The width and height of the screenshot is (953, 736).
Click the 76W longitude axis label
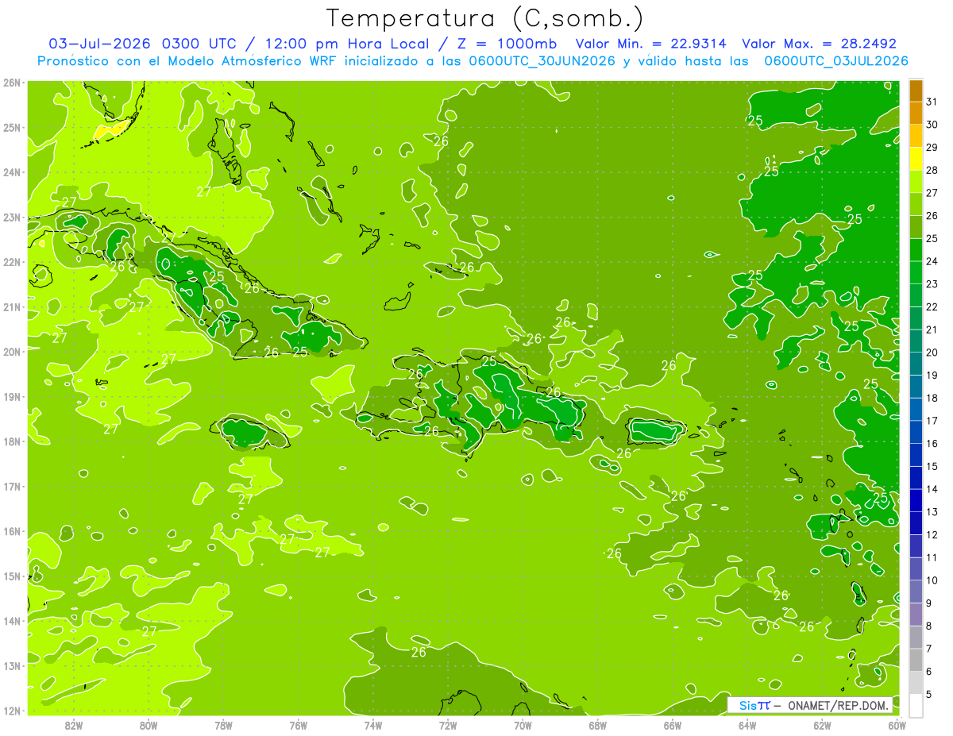298,725
